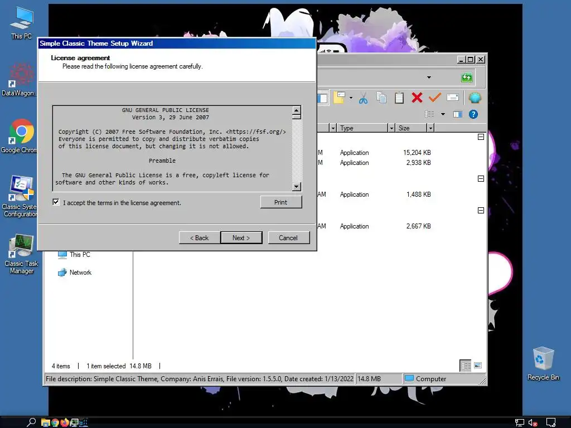Click the license text scrollbar down arrow
The image size is (571, 428).
pyautogui.click(x=297, y=187)
